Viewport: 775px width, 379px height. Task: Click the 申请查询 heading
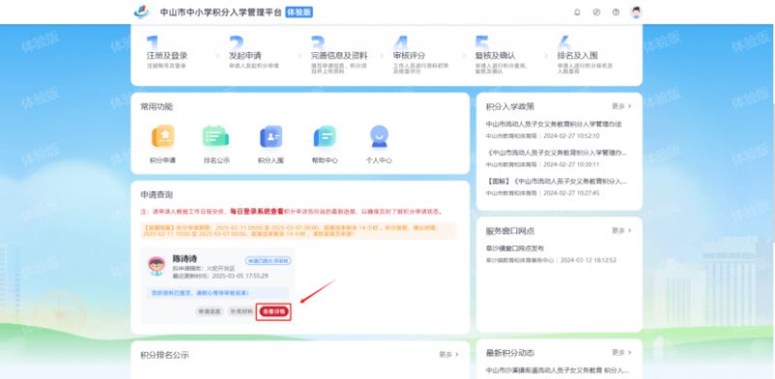[x=157, y=195]
